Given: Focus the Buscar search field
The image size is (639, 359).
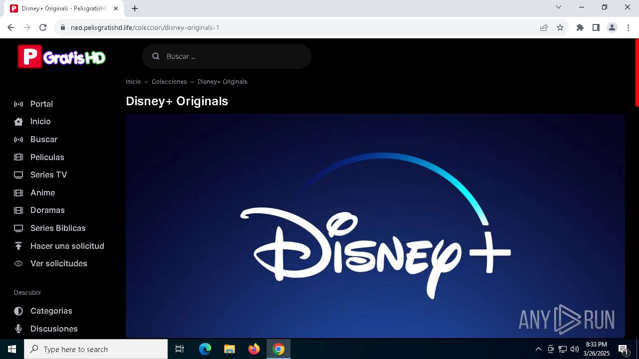Looking at the screenshot, I should point(227,56).
